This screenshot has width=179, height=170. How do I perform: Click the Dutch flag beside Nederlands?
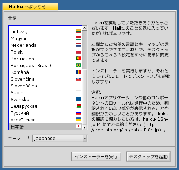78,45
